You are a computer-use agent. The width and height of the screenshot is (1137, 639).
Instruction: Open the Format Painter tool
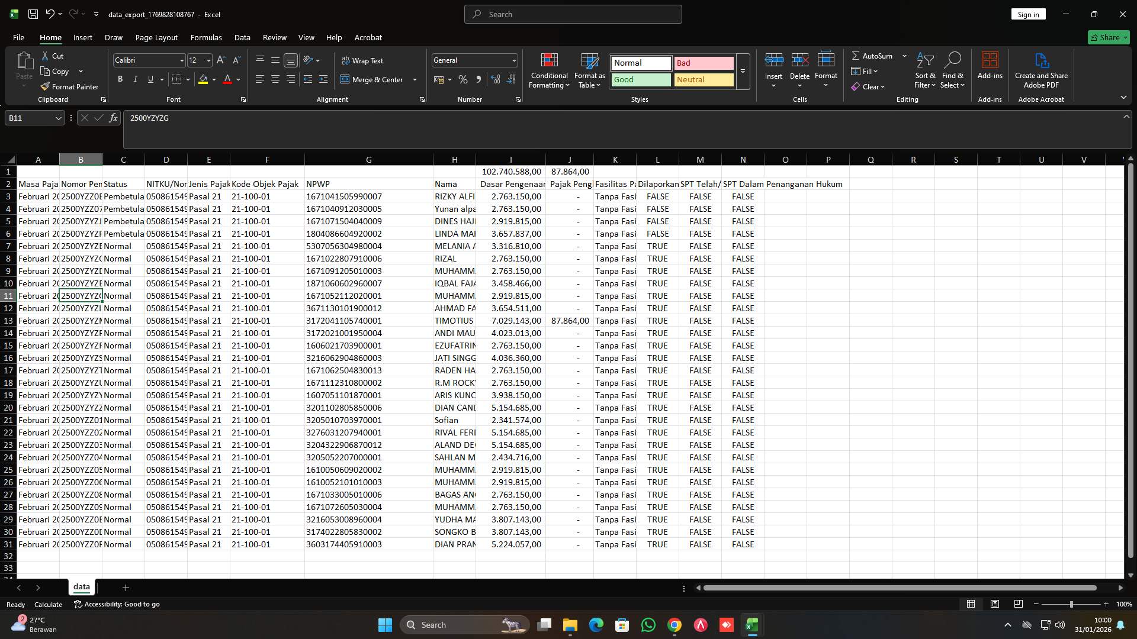[x=69, y=86]
